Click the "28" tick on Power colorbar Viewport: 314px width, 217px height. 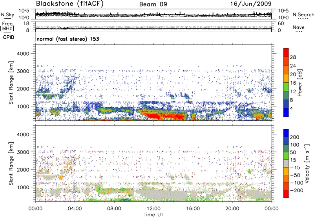[293, 57]
